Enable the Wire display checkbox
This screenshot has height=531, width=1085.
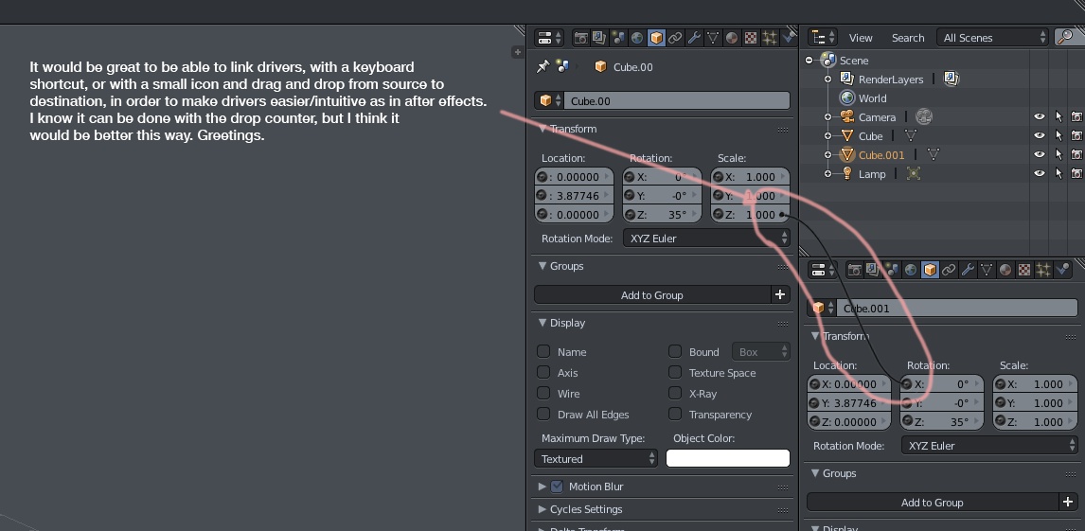543,393
